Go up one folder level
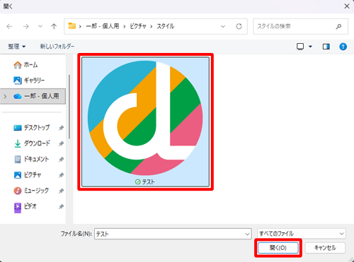Screen dimensions: 354x262 coord(54,26)
